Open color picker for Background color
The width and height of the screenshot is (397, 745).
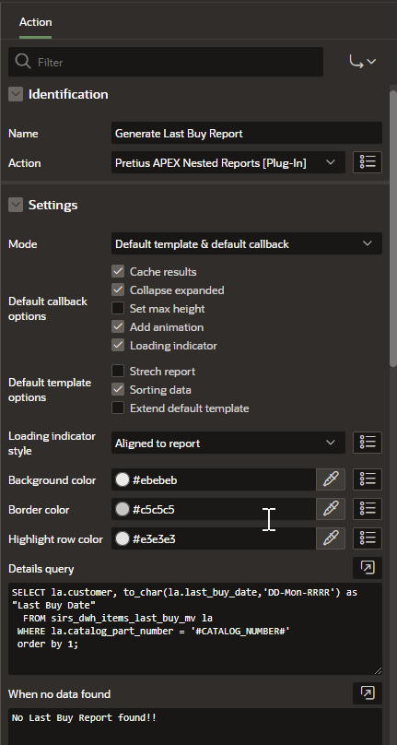click(331, 479)
